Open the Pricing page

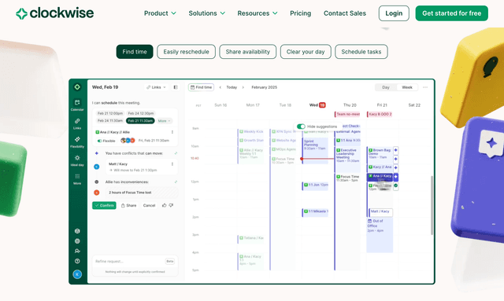click(301, 13)
